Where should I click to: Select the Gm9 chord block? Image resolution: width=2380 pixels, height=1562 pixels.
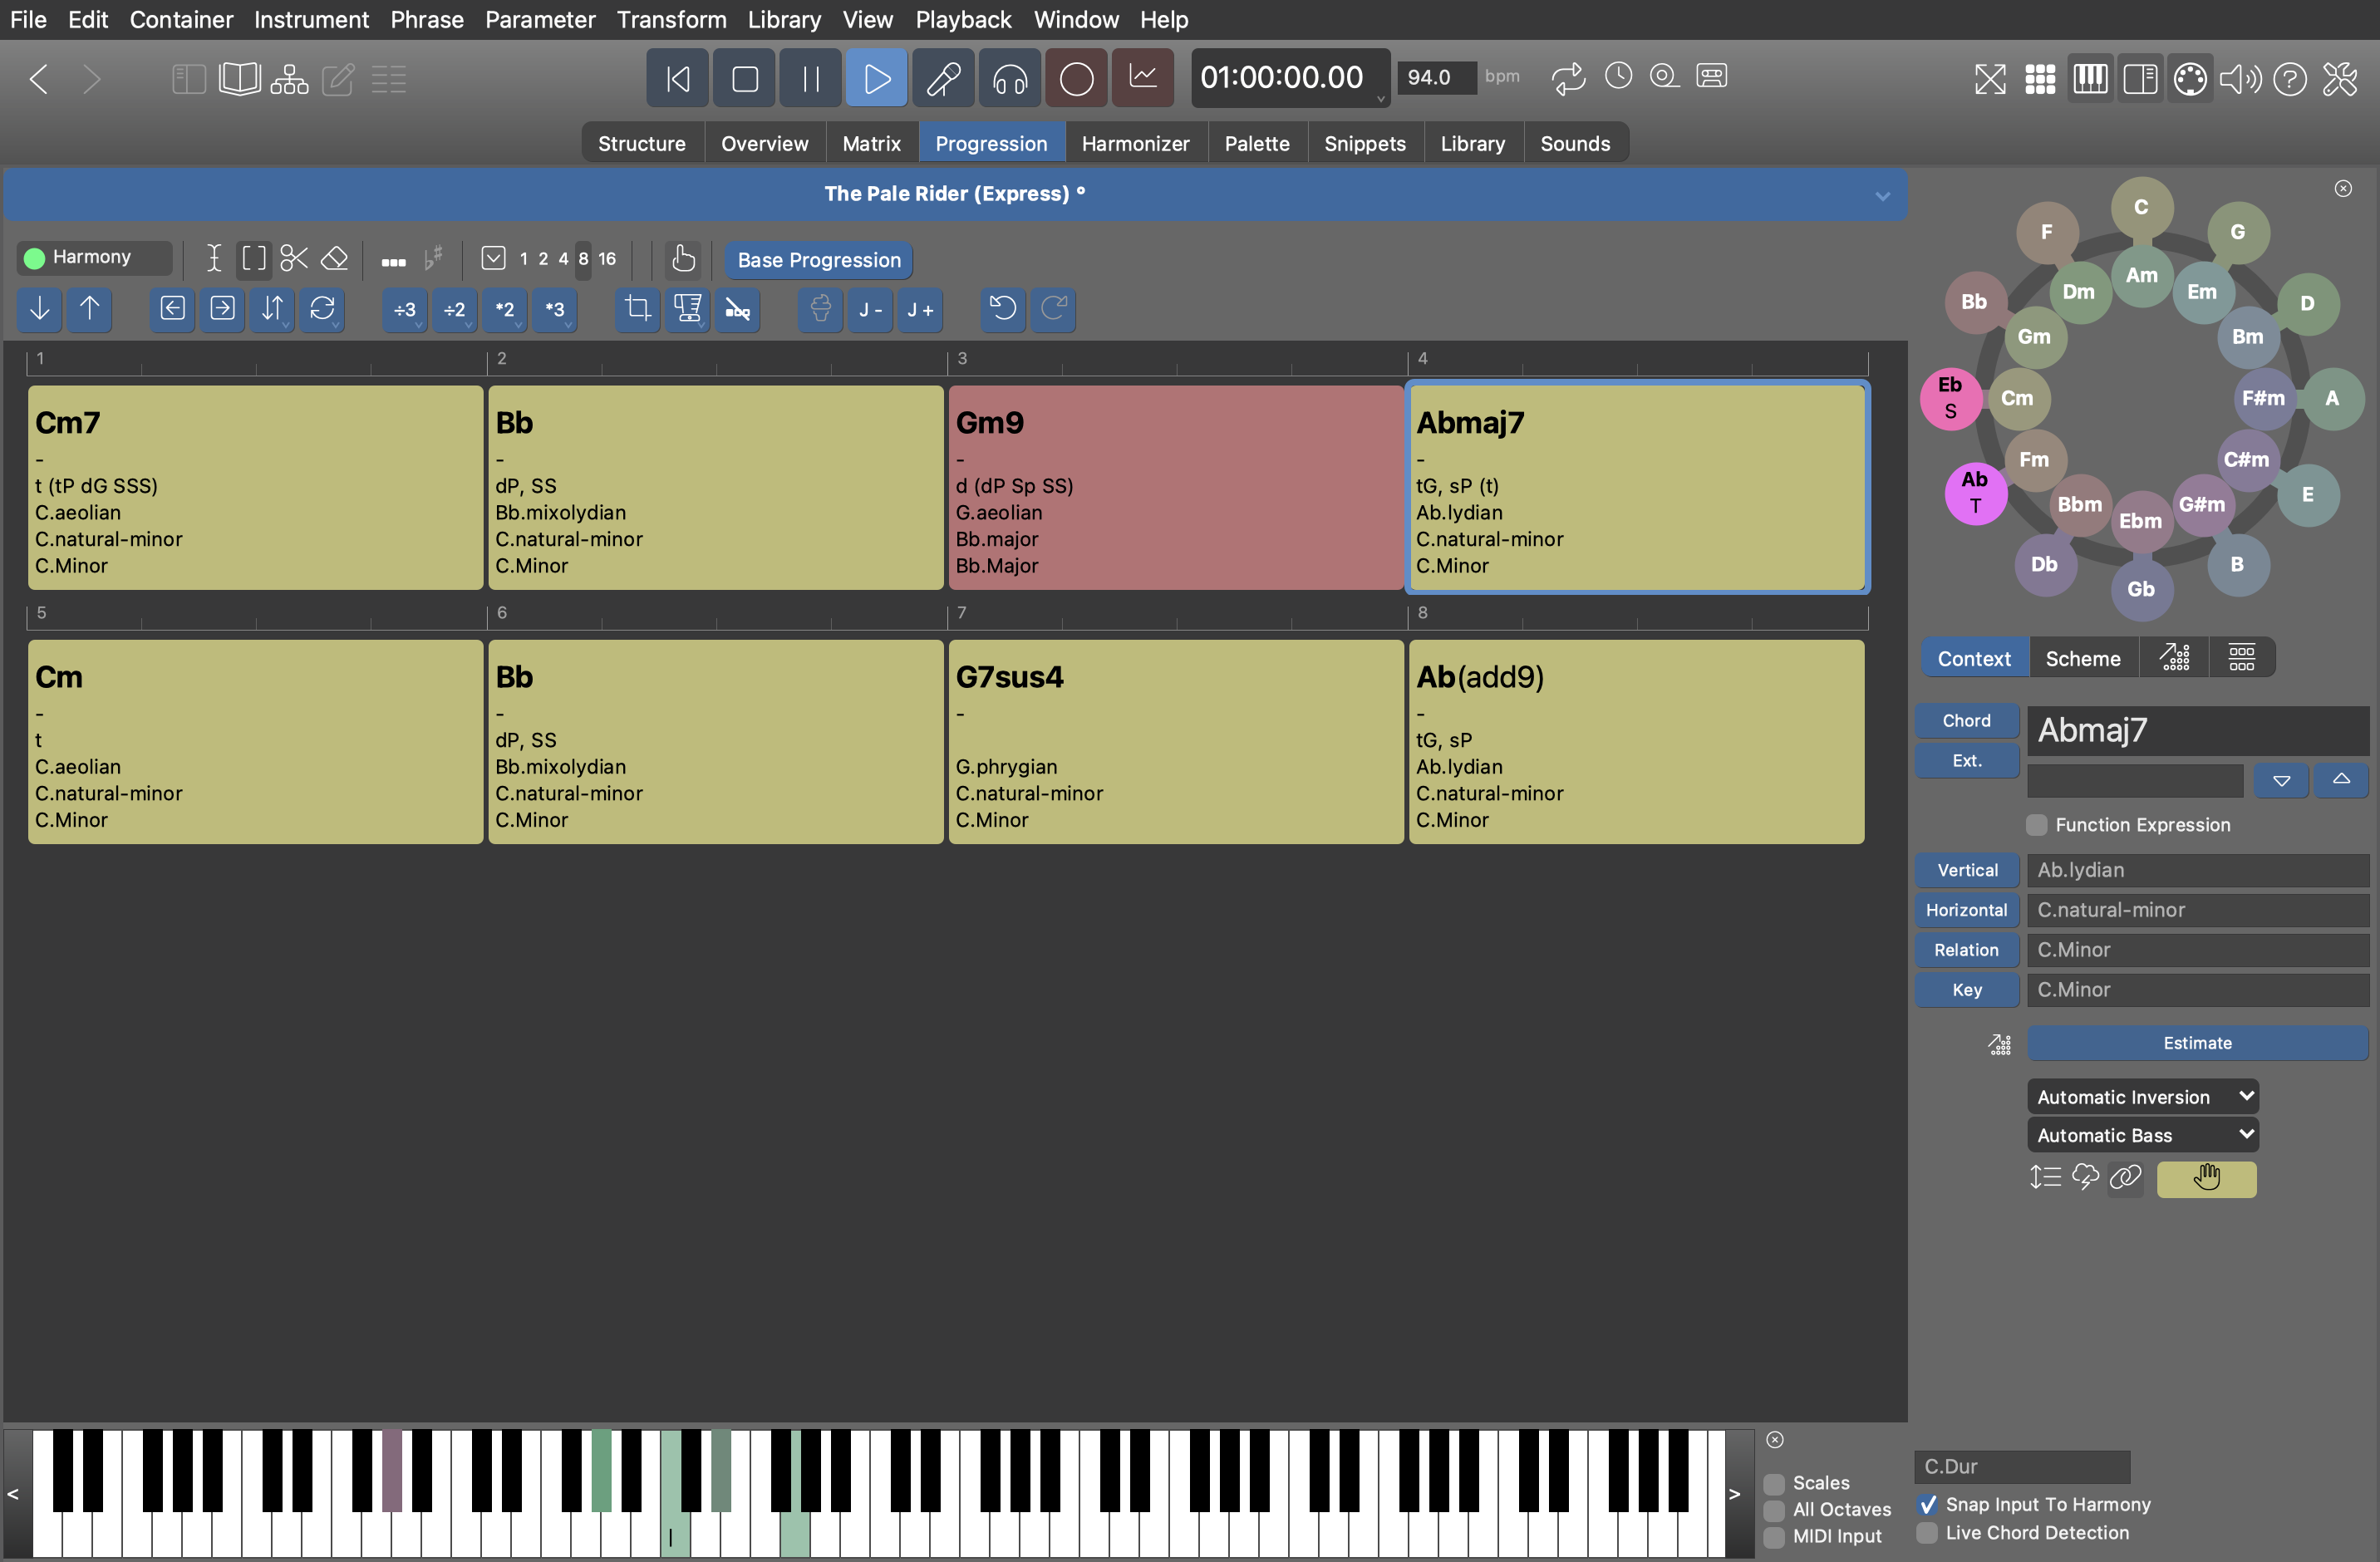point(1175,487)
